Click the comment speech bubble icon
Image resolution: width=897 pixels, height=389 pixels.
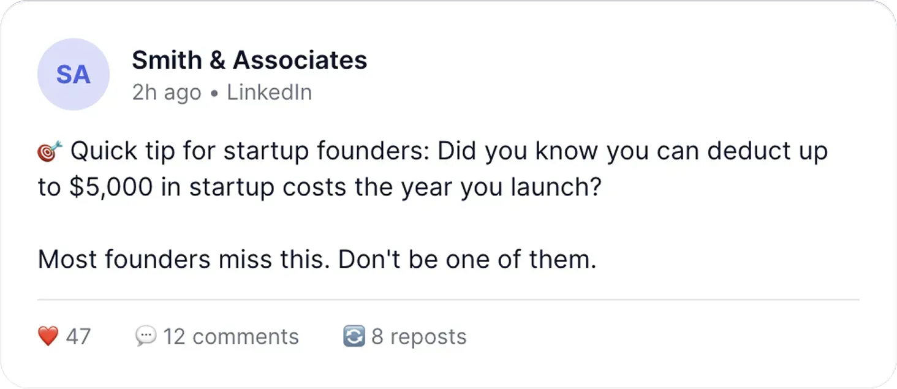click(145, 336)
